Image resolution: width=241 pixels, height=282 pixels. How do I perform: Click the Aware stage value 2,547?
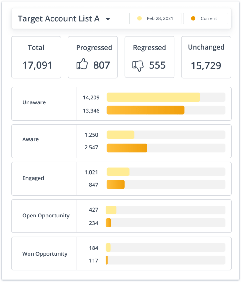[91, 147]
